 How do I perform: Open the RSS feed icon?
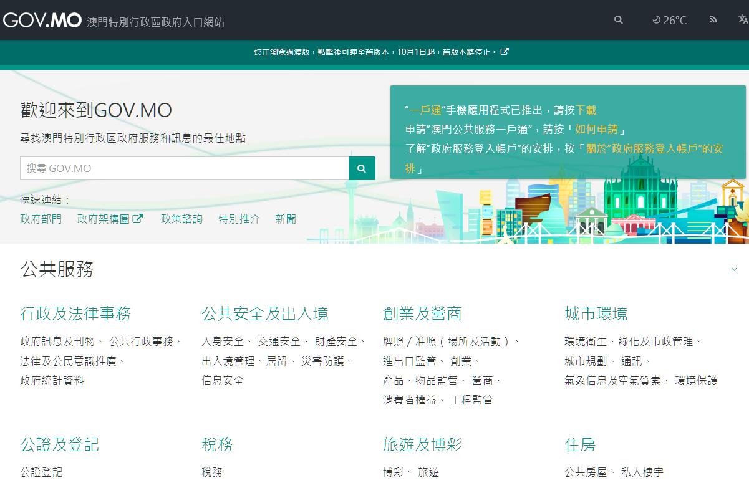point(713,20)
